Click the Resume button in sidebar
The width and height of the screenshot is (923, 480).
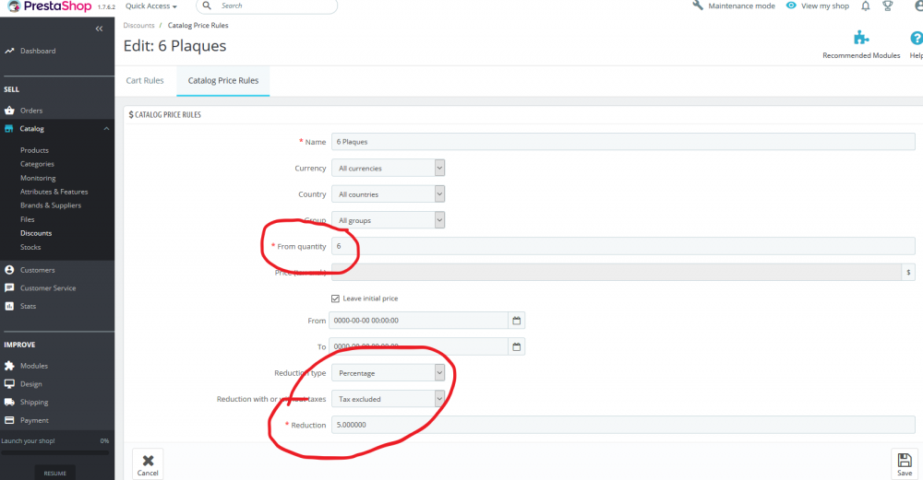[x=54, y=473]
